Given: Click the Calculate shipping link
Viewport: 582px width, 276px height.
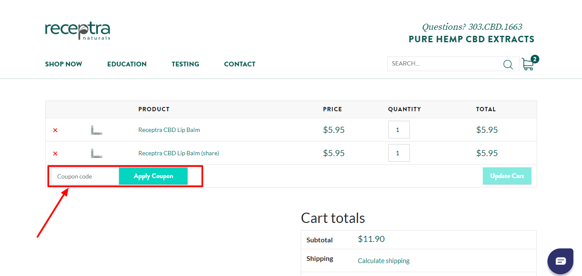Looking at the screenshot, I should point(384,260).
